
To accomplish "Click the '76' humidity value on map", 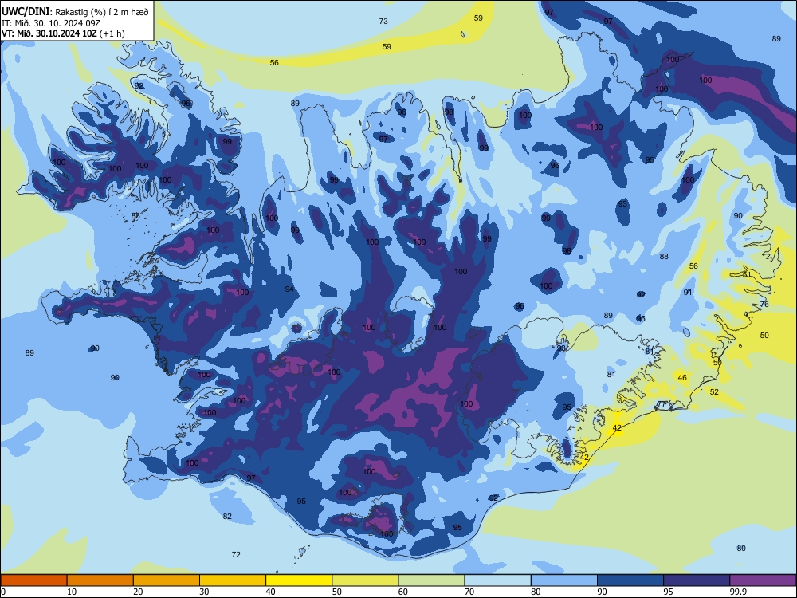I will click(764, 304).
